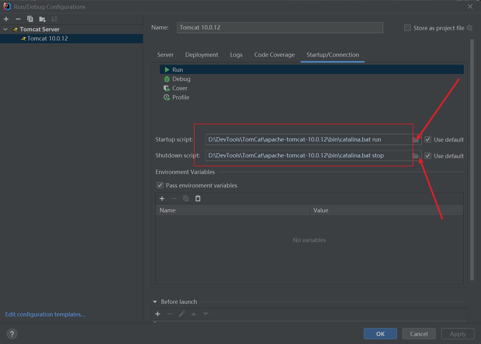Close the Run/Debug Configurations dialog
481x344 pixels.
click(470, 6)
